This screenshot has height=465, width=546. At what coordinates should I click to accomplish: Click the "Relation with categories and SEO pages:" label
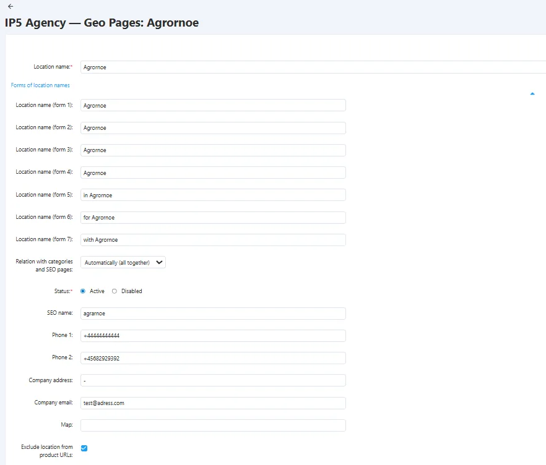coord(44,265)
